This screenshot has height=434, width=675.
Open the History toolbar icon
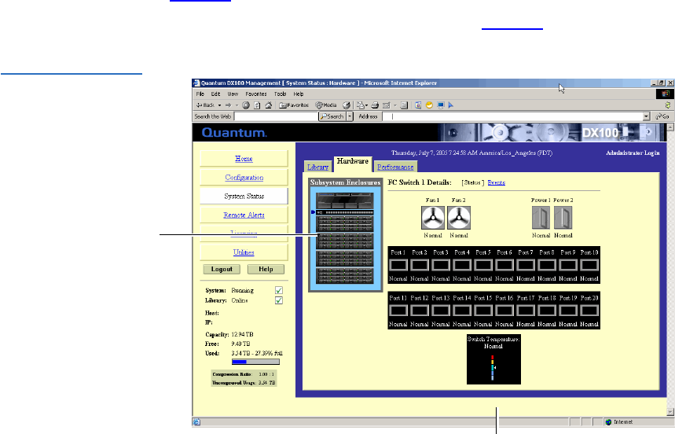tap(347, 105)
